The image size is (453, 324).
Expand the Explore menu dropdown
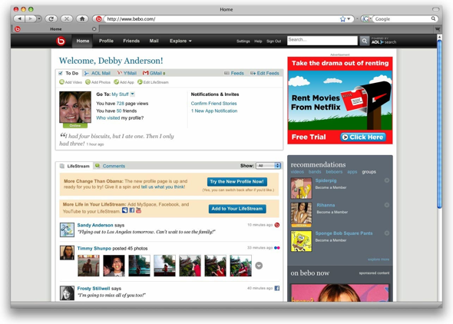click(180, 41)
